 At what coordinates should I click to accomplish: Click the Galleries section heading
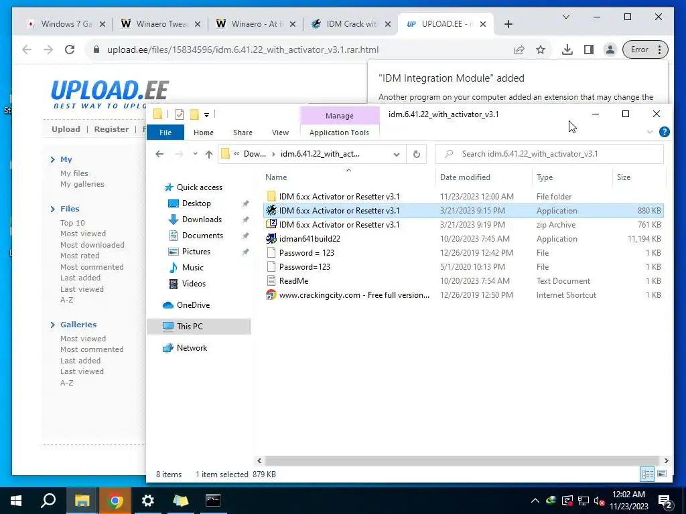78,325
